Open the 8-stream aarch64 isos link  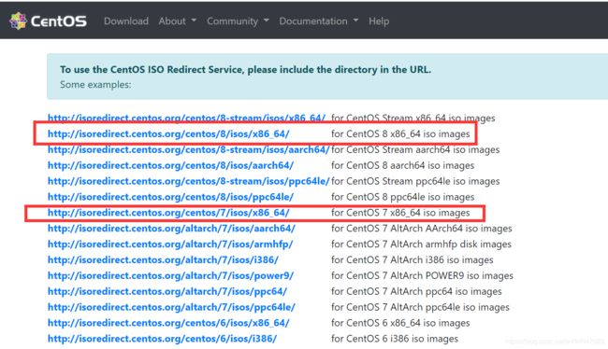pyautogui.click(x=188, y=149)
